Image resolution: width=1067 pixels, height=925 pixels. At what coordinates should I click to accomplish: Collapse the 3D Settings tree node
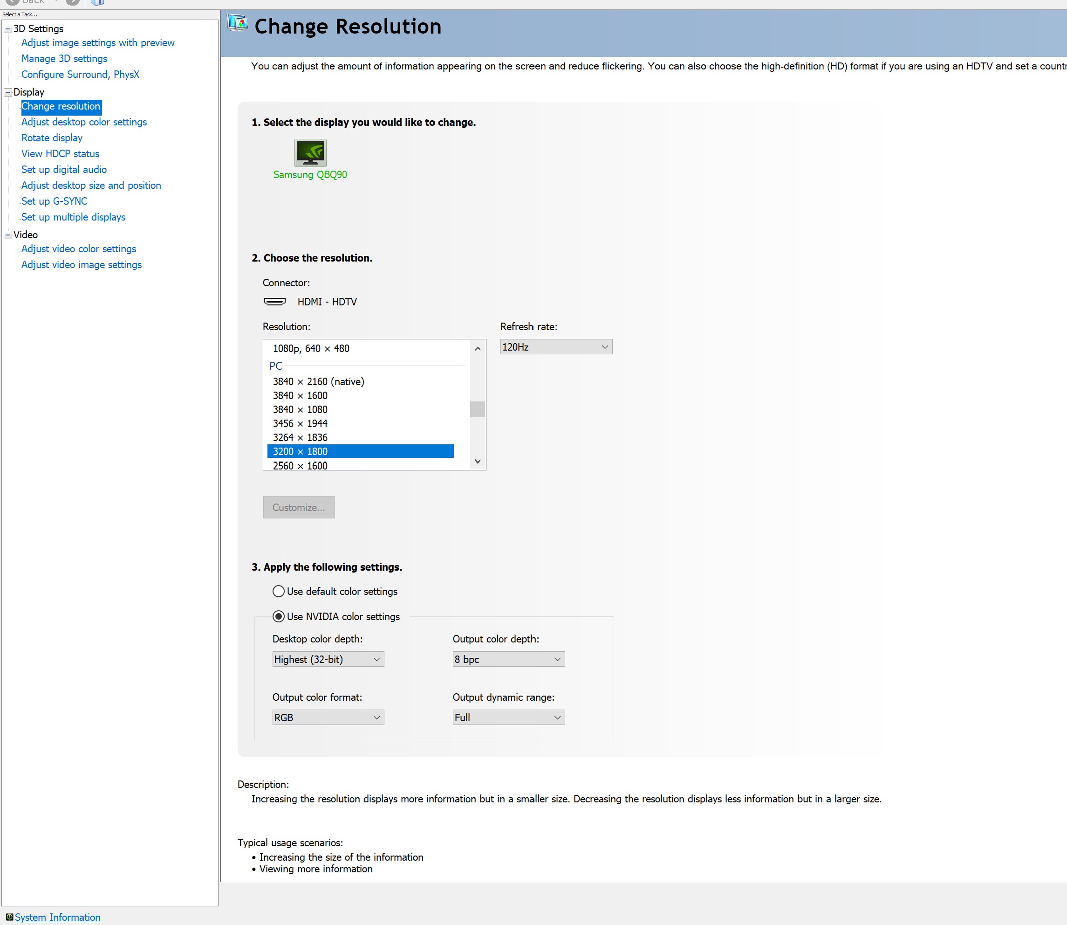pos(8,29)
